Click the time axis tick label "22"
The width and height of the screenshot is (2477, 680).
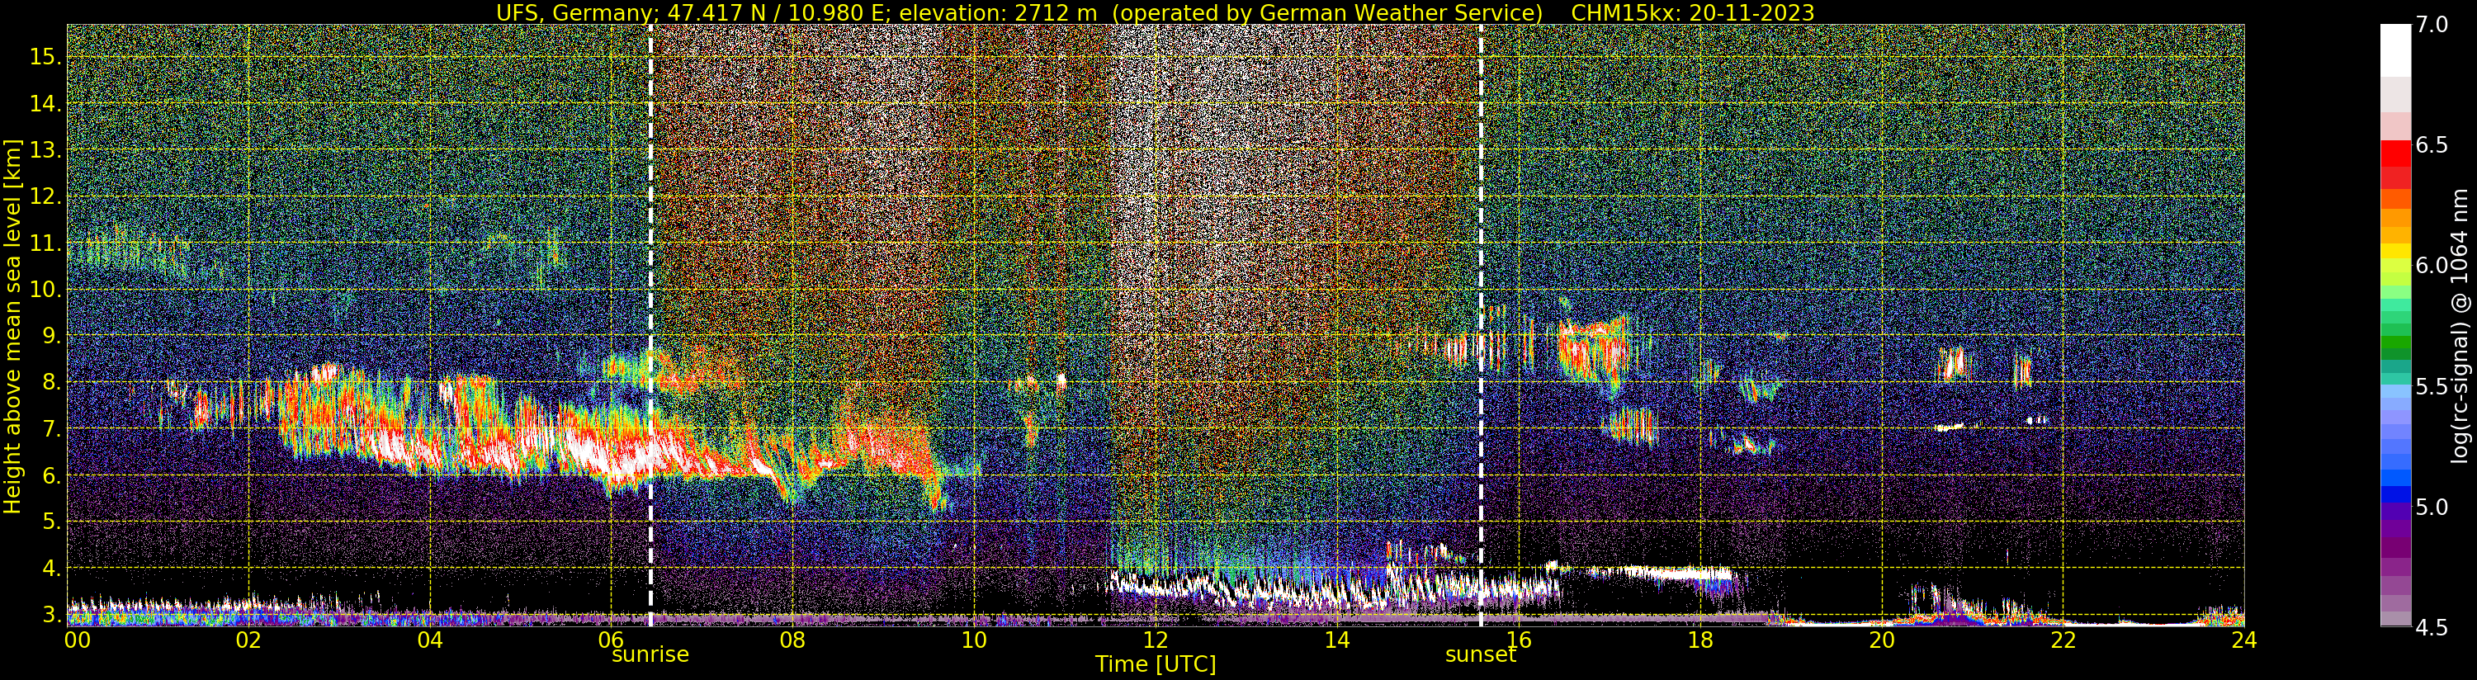coord(2063,640)
